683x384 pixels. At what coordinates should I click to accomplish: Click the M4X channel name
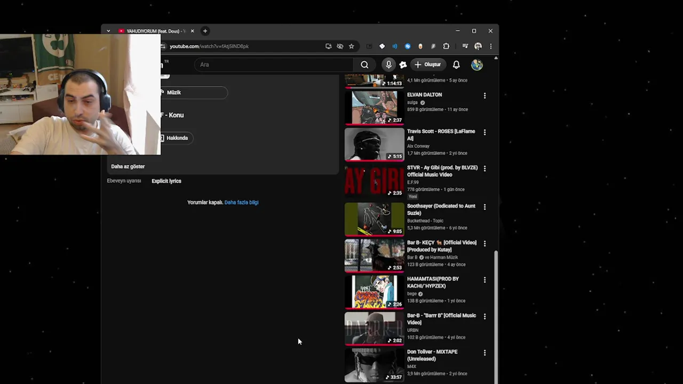[411, 366]
